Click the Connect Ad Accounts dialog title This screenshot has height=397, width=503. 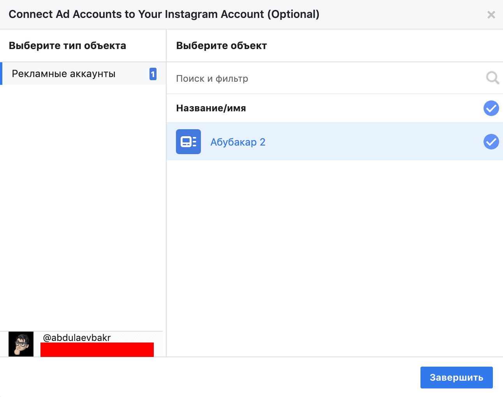164,14
